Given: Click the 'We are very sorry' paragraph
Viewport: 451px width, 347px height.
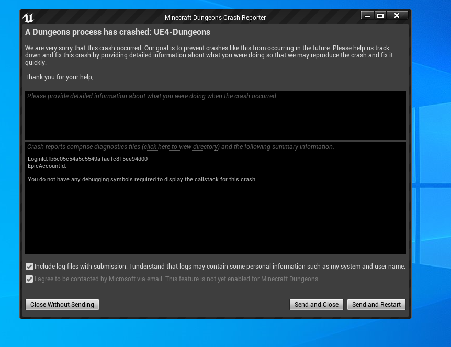Looking at the screenshot, I should point(209,55).
